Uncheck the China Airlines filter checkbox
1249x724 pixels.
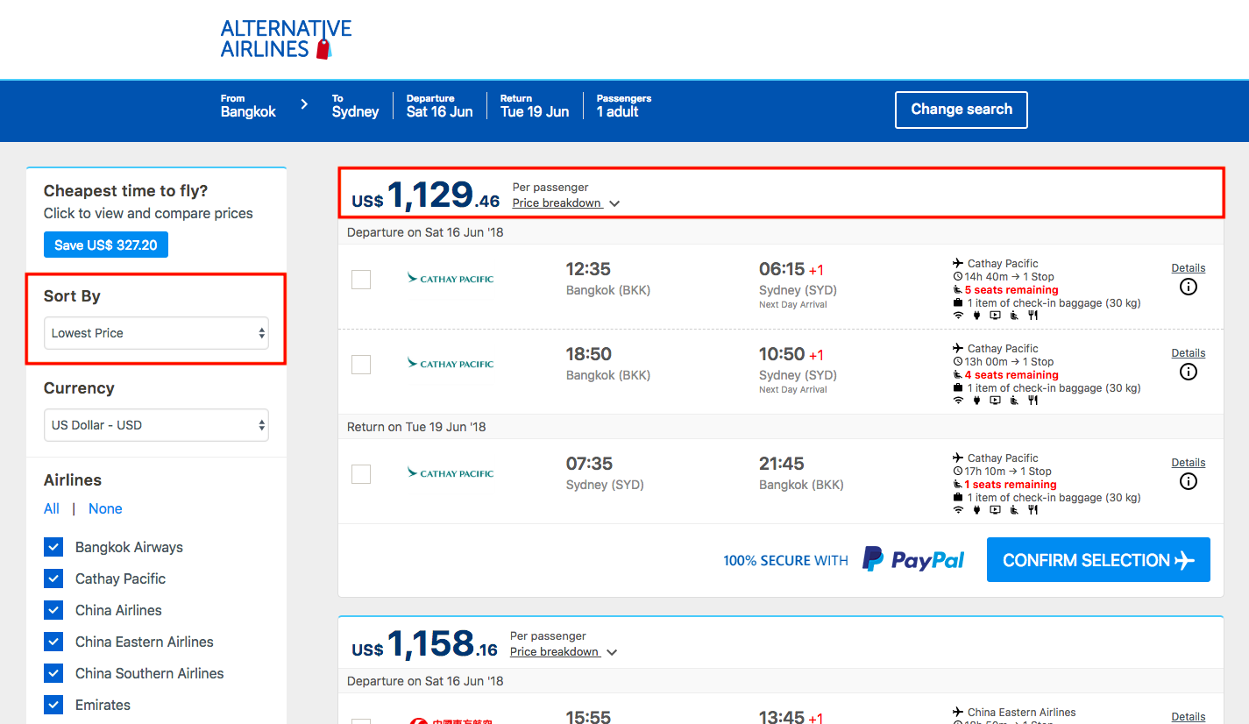pyautogui.click(x=53, y=610)
